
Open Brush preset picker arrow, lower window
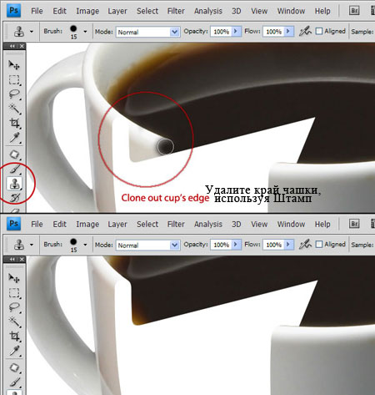(x=85, y=245)
